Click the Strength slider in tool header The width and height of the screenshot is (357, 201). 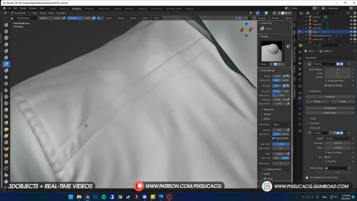(79, 18)
